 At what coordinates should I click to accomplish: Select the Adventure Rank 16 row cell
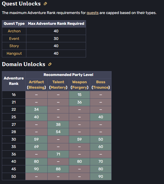pos(14,95)
